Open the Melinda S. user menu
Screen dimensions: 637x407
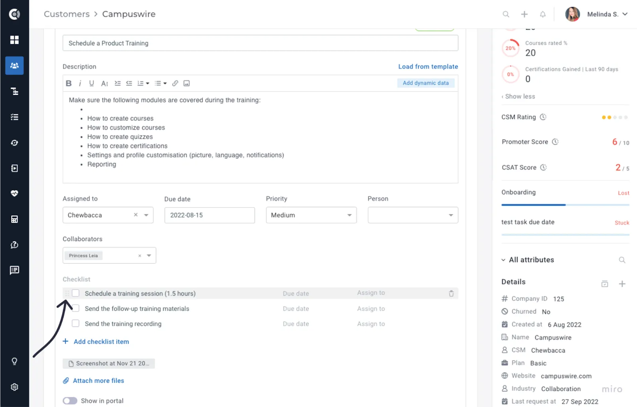coord(596,14)
